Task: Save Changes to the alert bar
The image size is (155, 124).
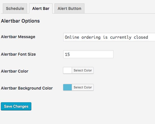Action: coord(16,106)
